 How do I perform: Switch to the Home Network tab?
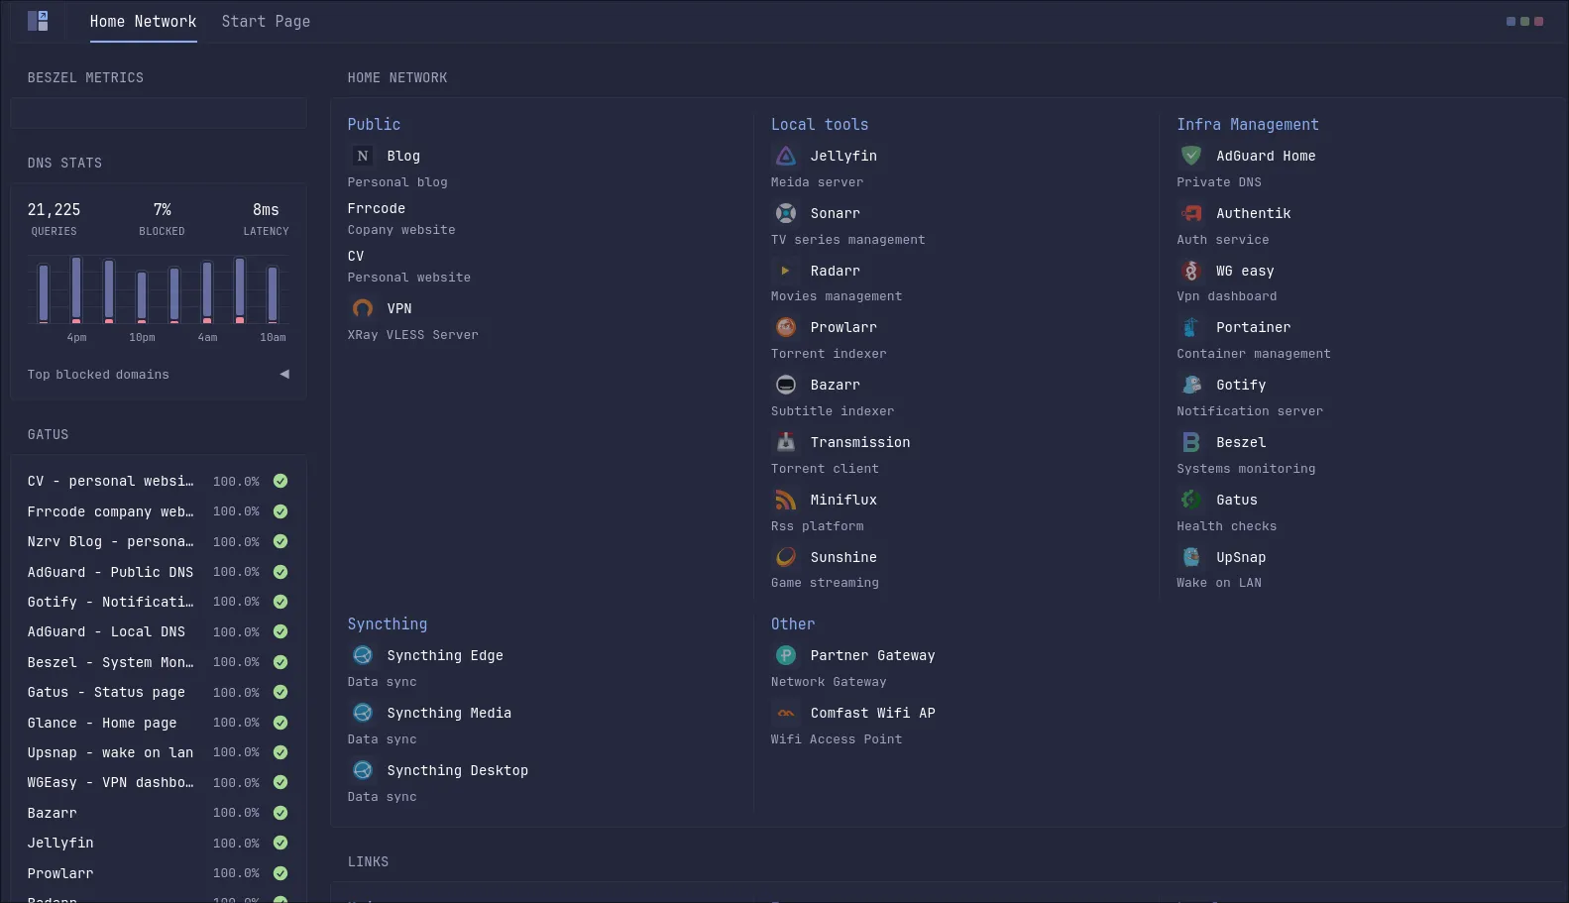click(x=143, y=22)
